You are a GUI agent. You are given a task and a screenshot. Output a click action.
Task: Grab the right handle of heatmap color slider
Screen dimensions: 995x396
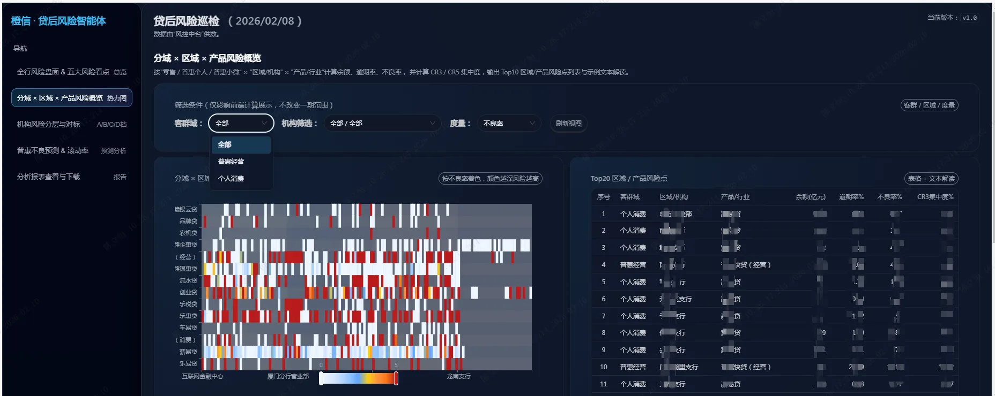coord(396,378)
